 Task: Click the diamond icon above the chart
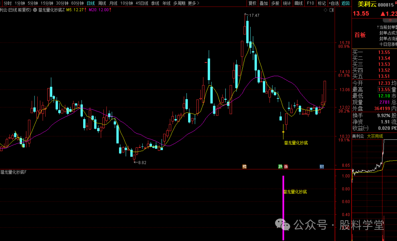tap(326, 10)
